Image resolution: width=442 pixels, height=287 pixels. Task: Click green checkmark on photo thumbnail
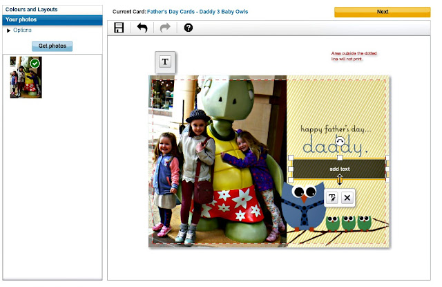(35, 64)
